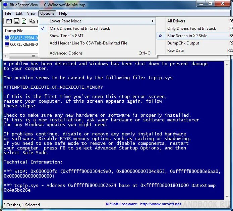Click the 'Technical Information:' line
The width and height of the screenshot is (233, 211).
tap(33, 162)
